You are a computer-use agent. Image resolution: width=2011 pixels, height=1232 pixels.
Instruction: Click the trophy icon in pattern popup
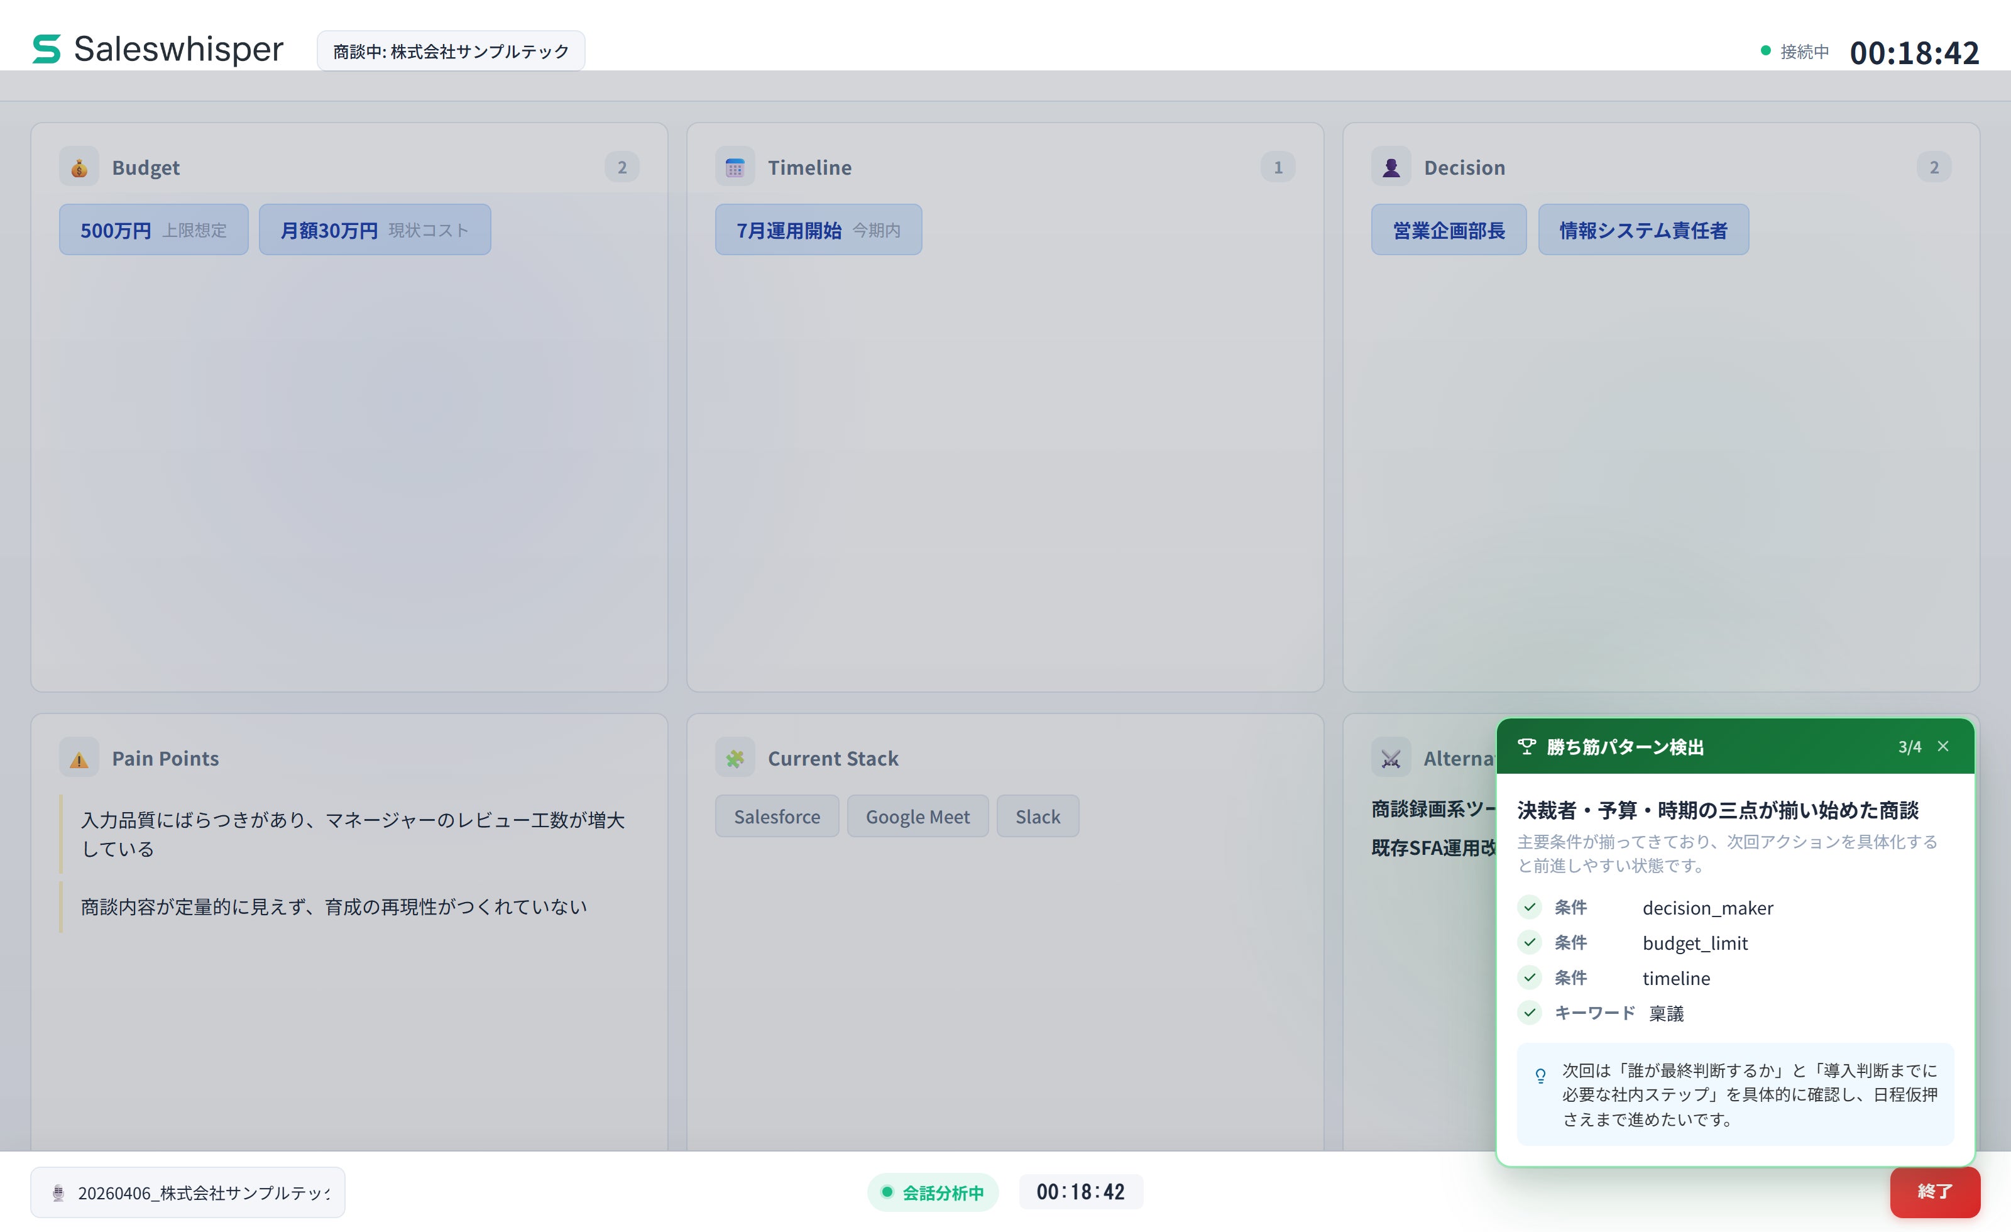click(x=1526, y=746)
